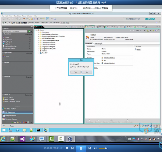
Task: Click the search go icon
Action: (x=29, y=31)
